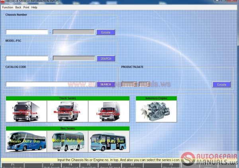Open the Print menu
239x168 pixels.
(x=26, y=7)
